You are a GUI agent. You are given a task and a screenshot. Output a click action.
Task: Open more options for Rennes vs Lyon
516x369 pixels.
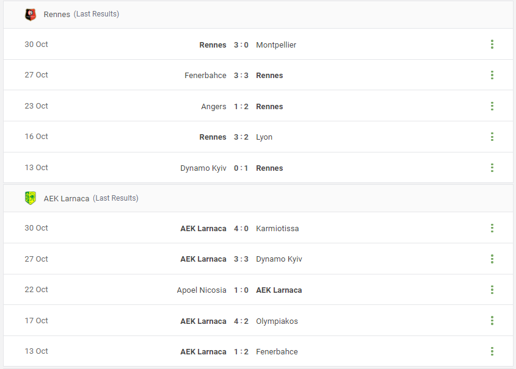click(x=492, y=137)
